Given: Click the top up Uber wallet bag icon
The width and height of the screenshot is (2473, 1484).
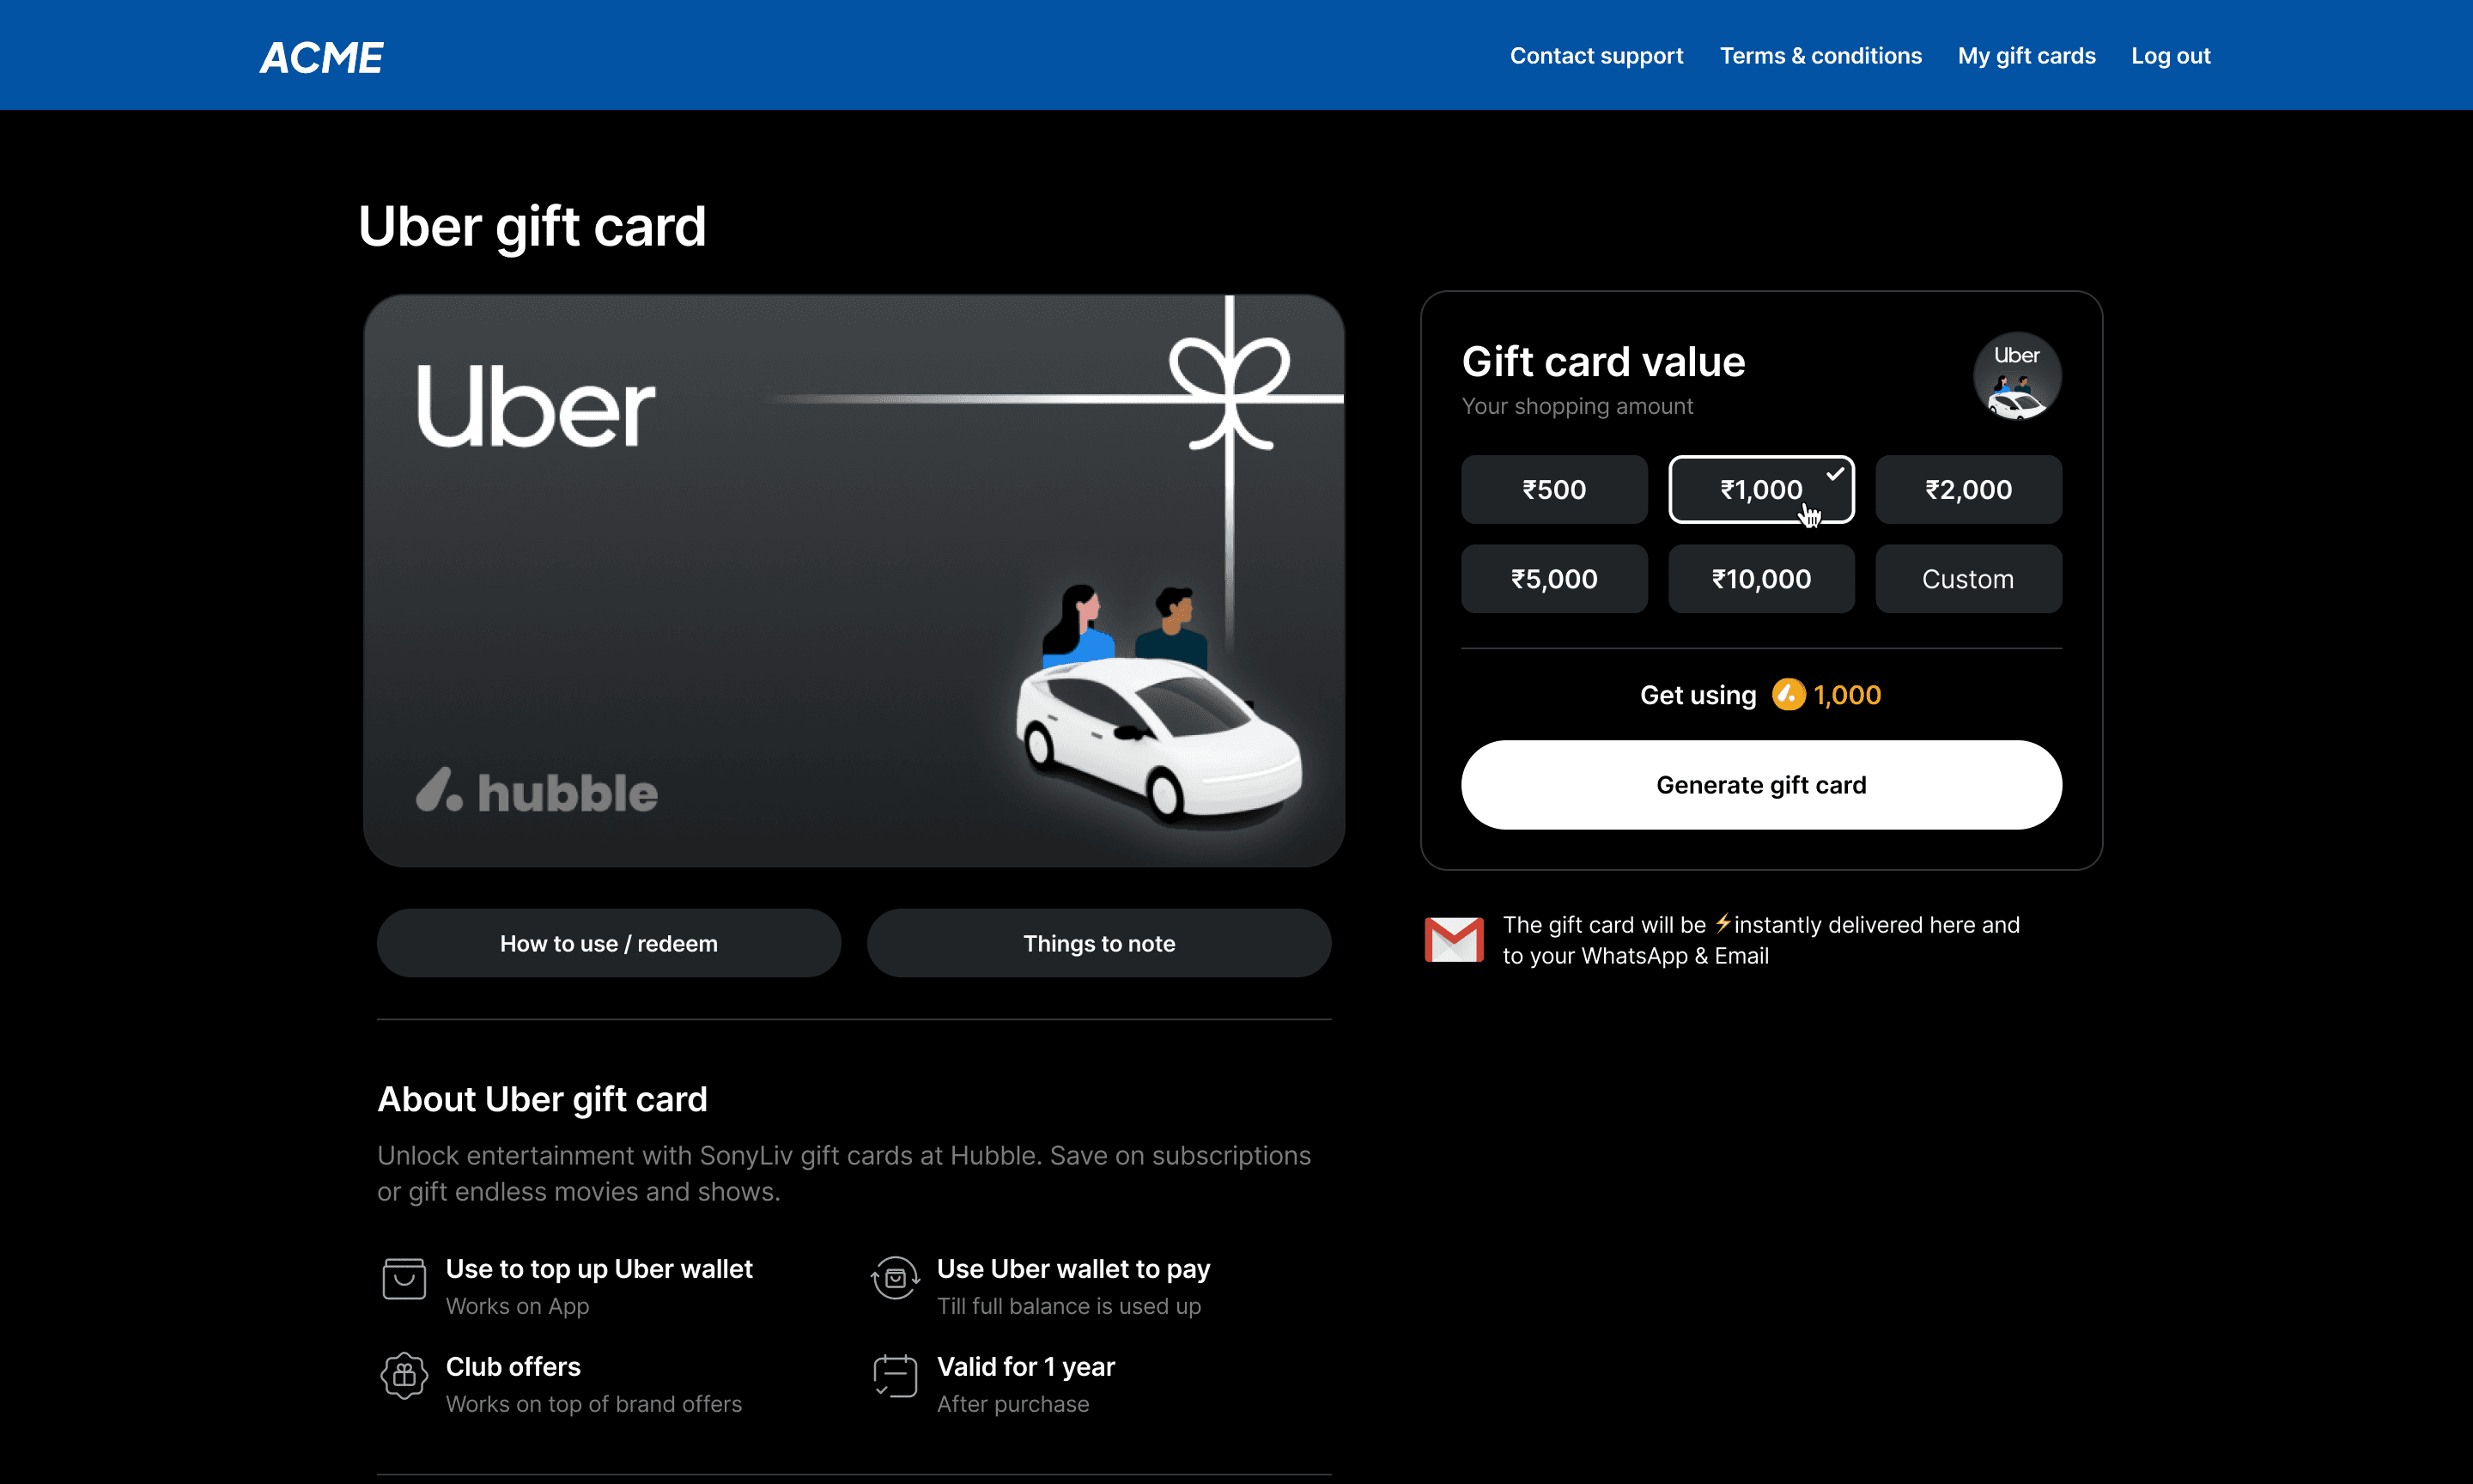Looking at the screenshot, I should coord(404,1278).
